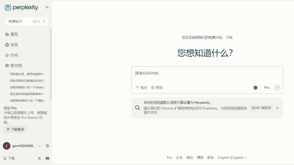Open the 图书馆 library
The height and width of the screenshot is (165, 294).
click(14, 66)
